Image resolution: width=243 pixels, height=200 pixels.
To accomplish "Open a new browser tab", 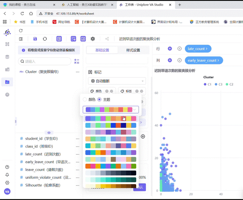I will (179, 5).
